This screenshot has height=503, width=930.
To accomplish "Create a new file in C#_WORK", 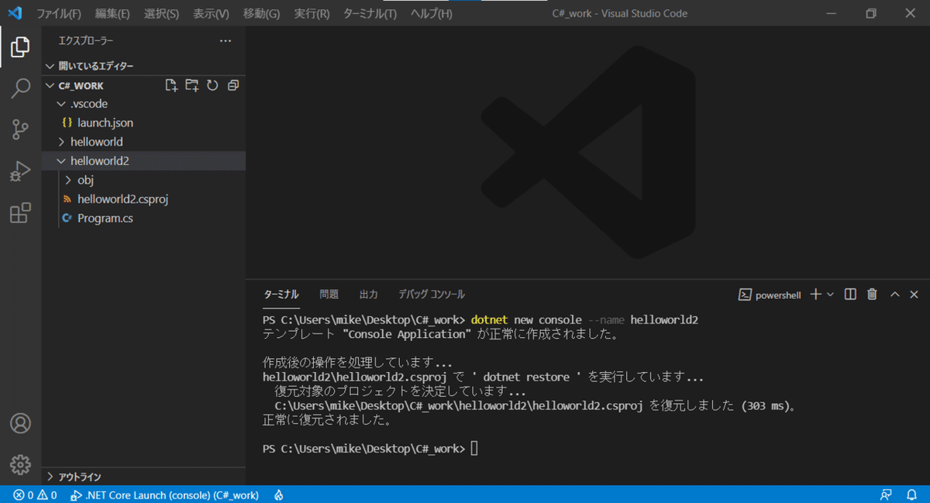I will click(172, 85).
